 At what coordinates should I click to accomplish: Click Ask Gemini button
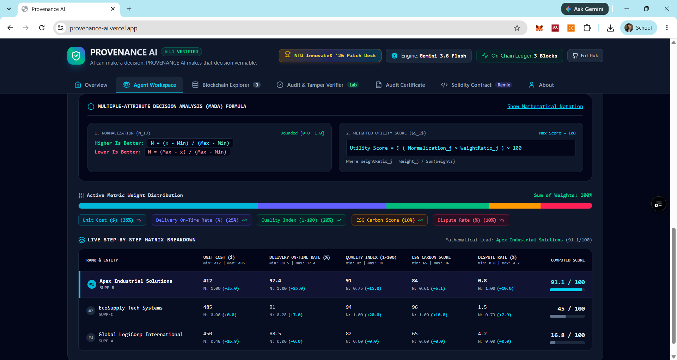tap(585, 9)
